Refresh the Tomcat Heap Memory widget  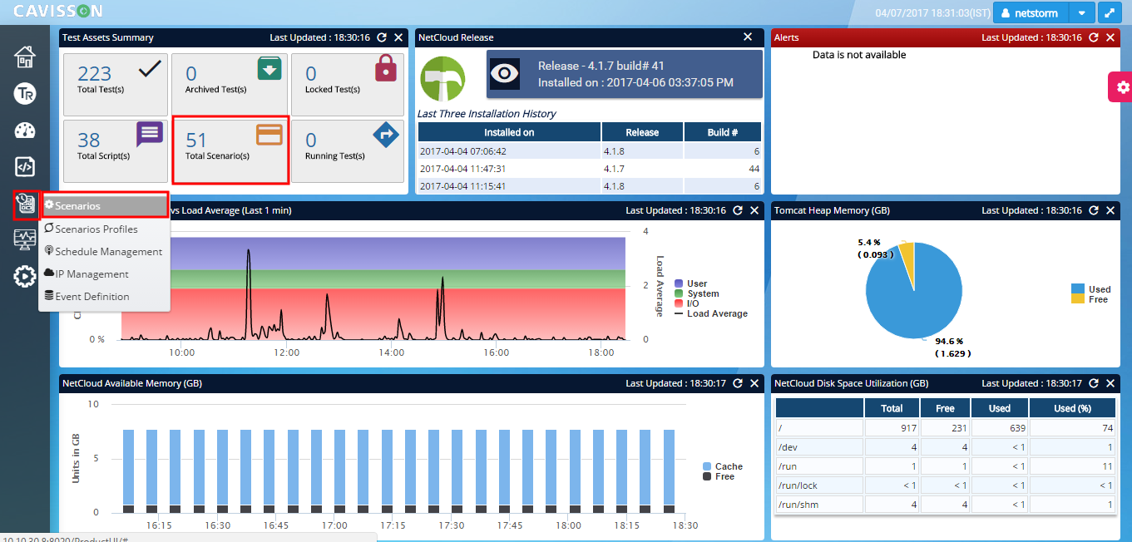click(1094, 210)
